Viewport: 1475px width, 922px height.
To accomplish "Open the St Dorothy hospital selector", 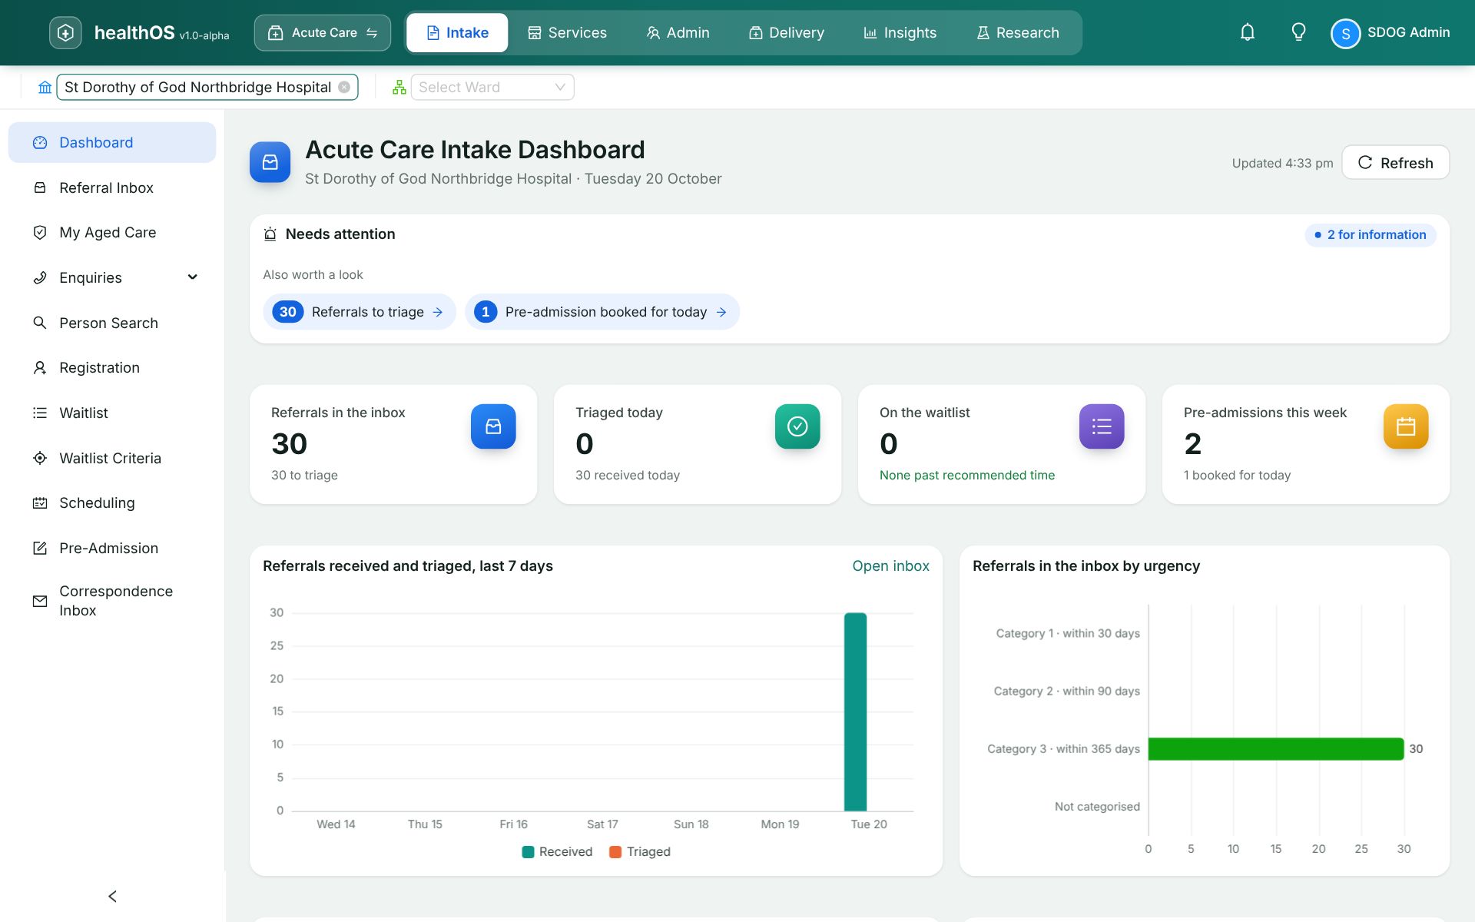I will pos(207,88).
